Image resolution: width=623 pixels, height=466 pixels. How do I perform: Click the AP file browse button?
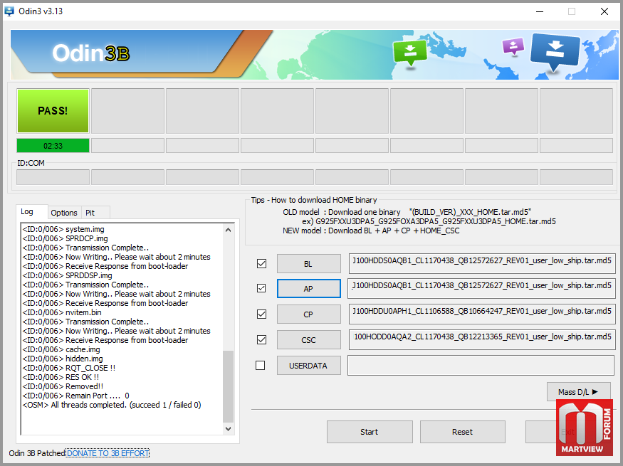309,289
